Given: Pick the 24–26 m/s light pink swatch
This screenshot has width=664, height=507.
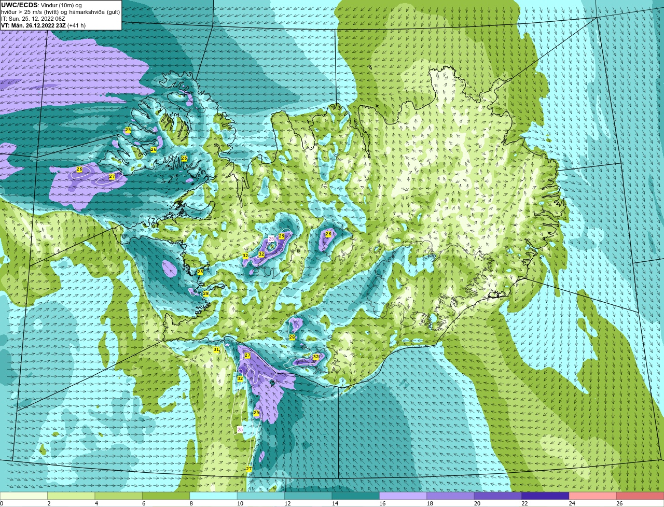Looking at the screenshot, I should (593, 496).
